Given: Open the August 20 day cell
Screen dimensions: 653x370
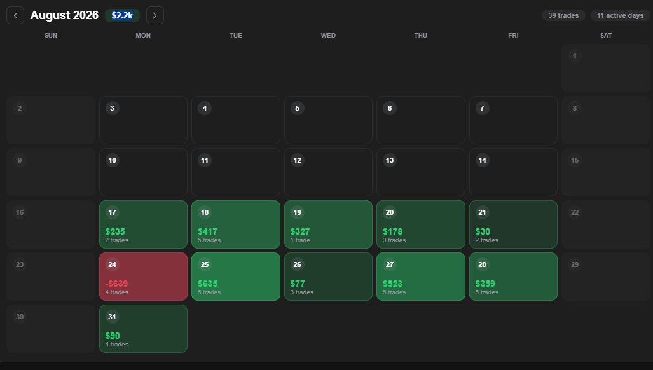Looking at the screenshot, I should point(421,224).
